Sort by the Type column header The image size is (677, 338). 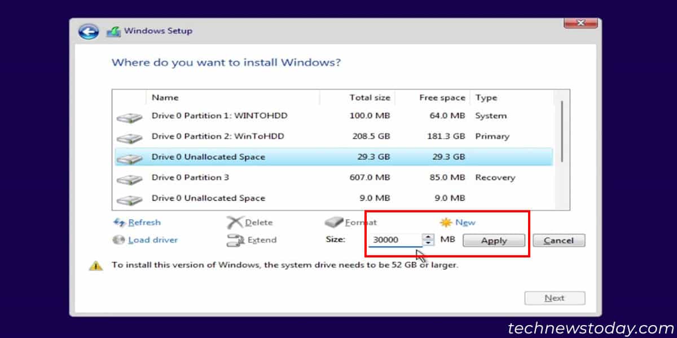(x=486, y=97)
